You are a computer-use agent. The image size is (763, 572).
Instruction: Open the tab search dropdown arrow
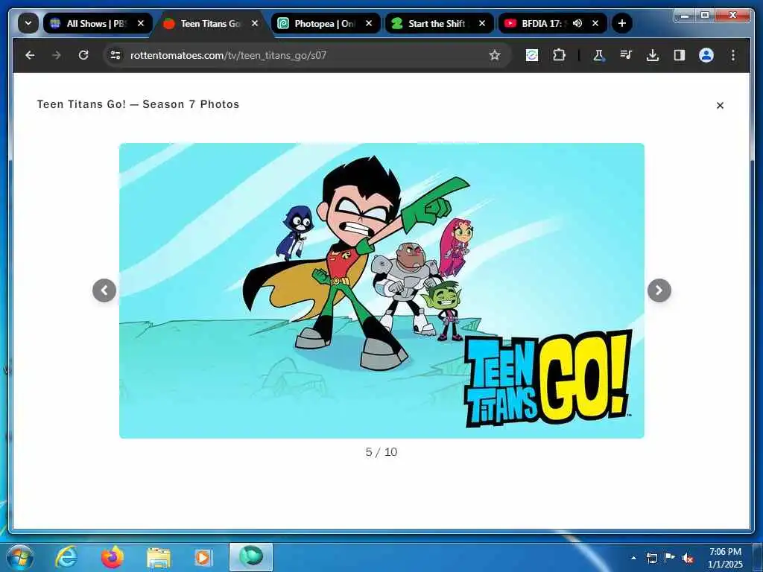tap(28, 23)
